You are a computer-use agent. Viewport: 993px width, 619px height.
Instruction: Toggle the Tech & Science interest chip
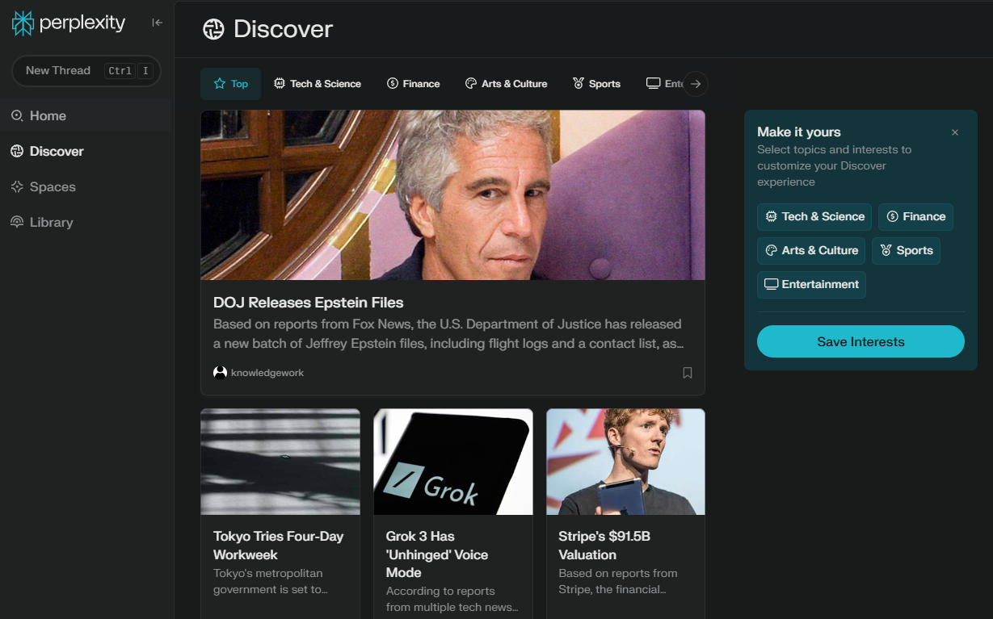coord(814,217)
